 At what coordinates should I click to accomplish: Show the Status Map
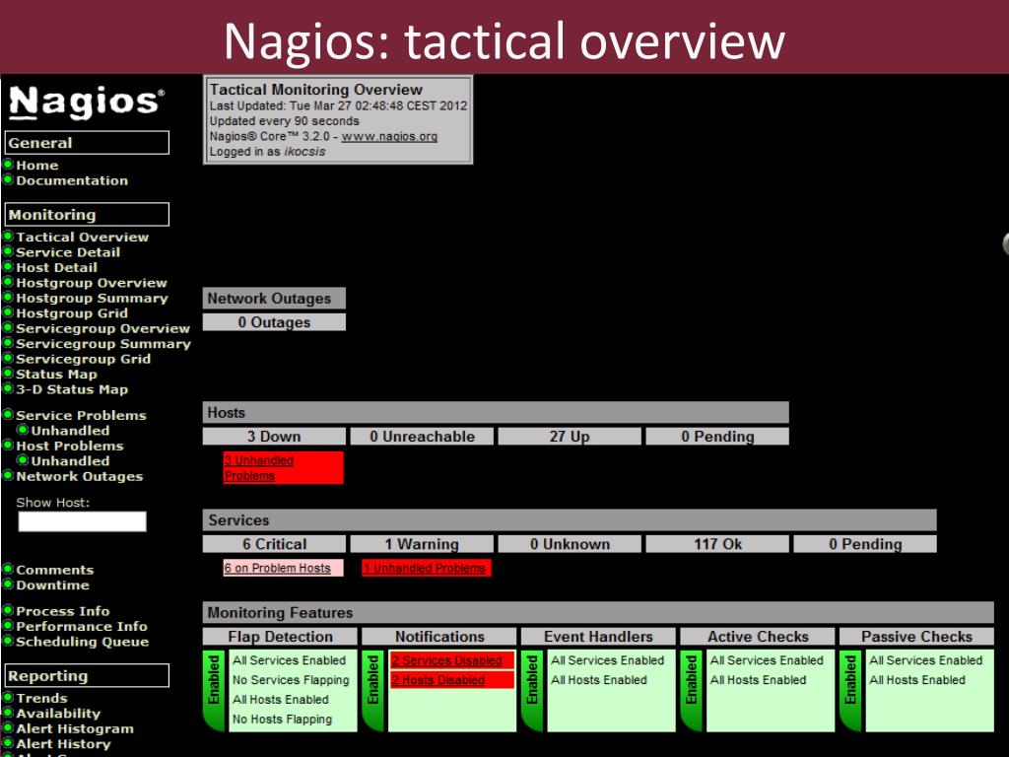pyautogui.click(x=56, y=375)
